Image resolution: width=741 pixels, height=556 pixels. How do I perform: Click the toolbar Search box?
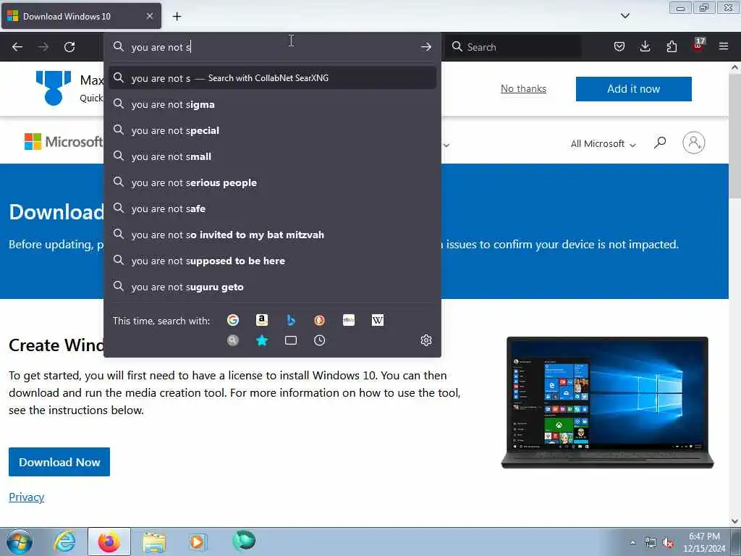(x=515, y=47)
